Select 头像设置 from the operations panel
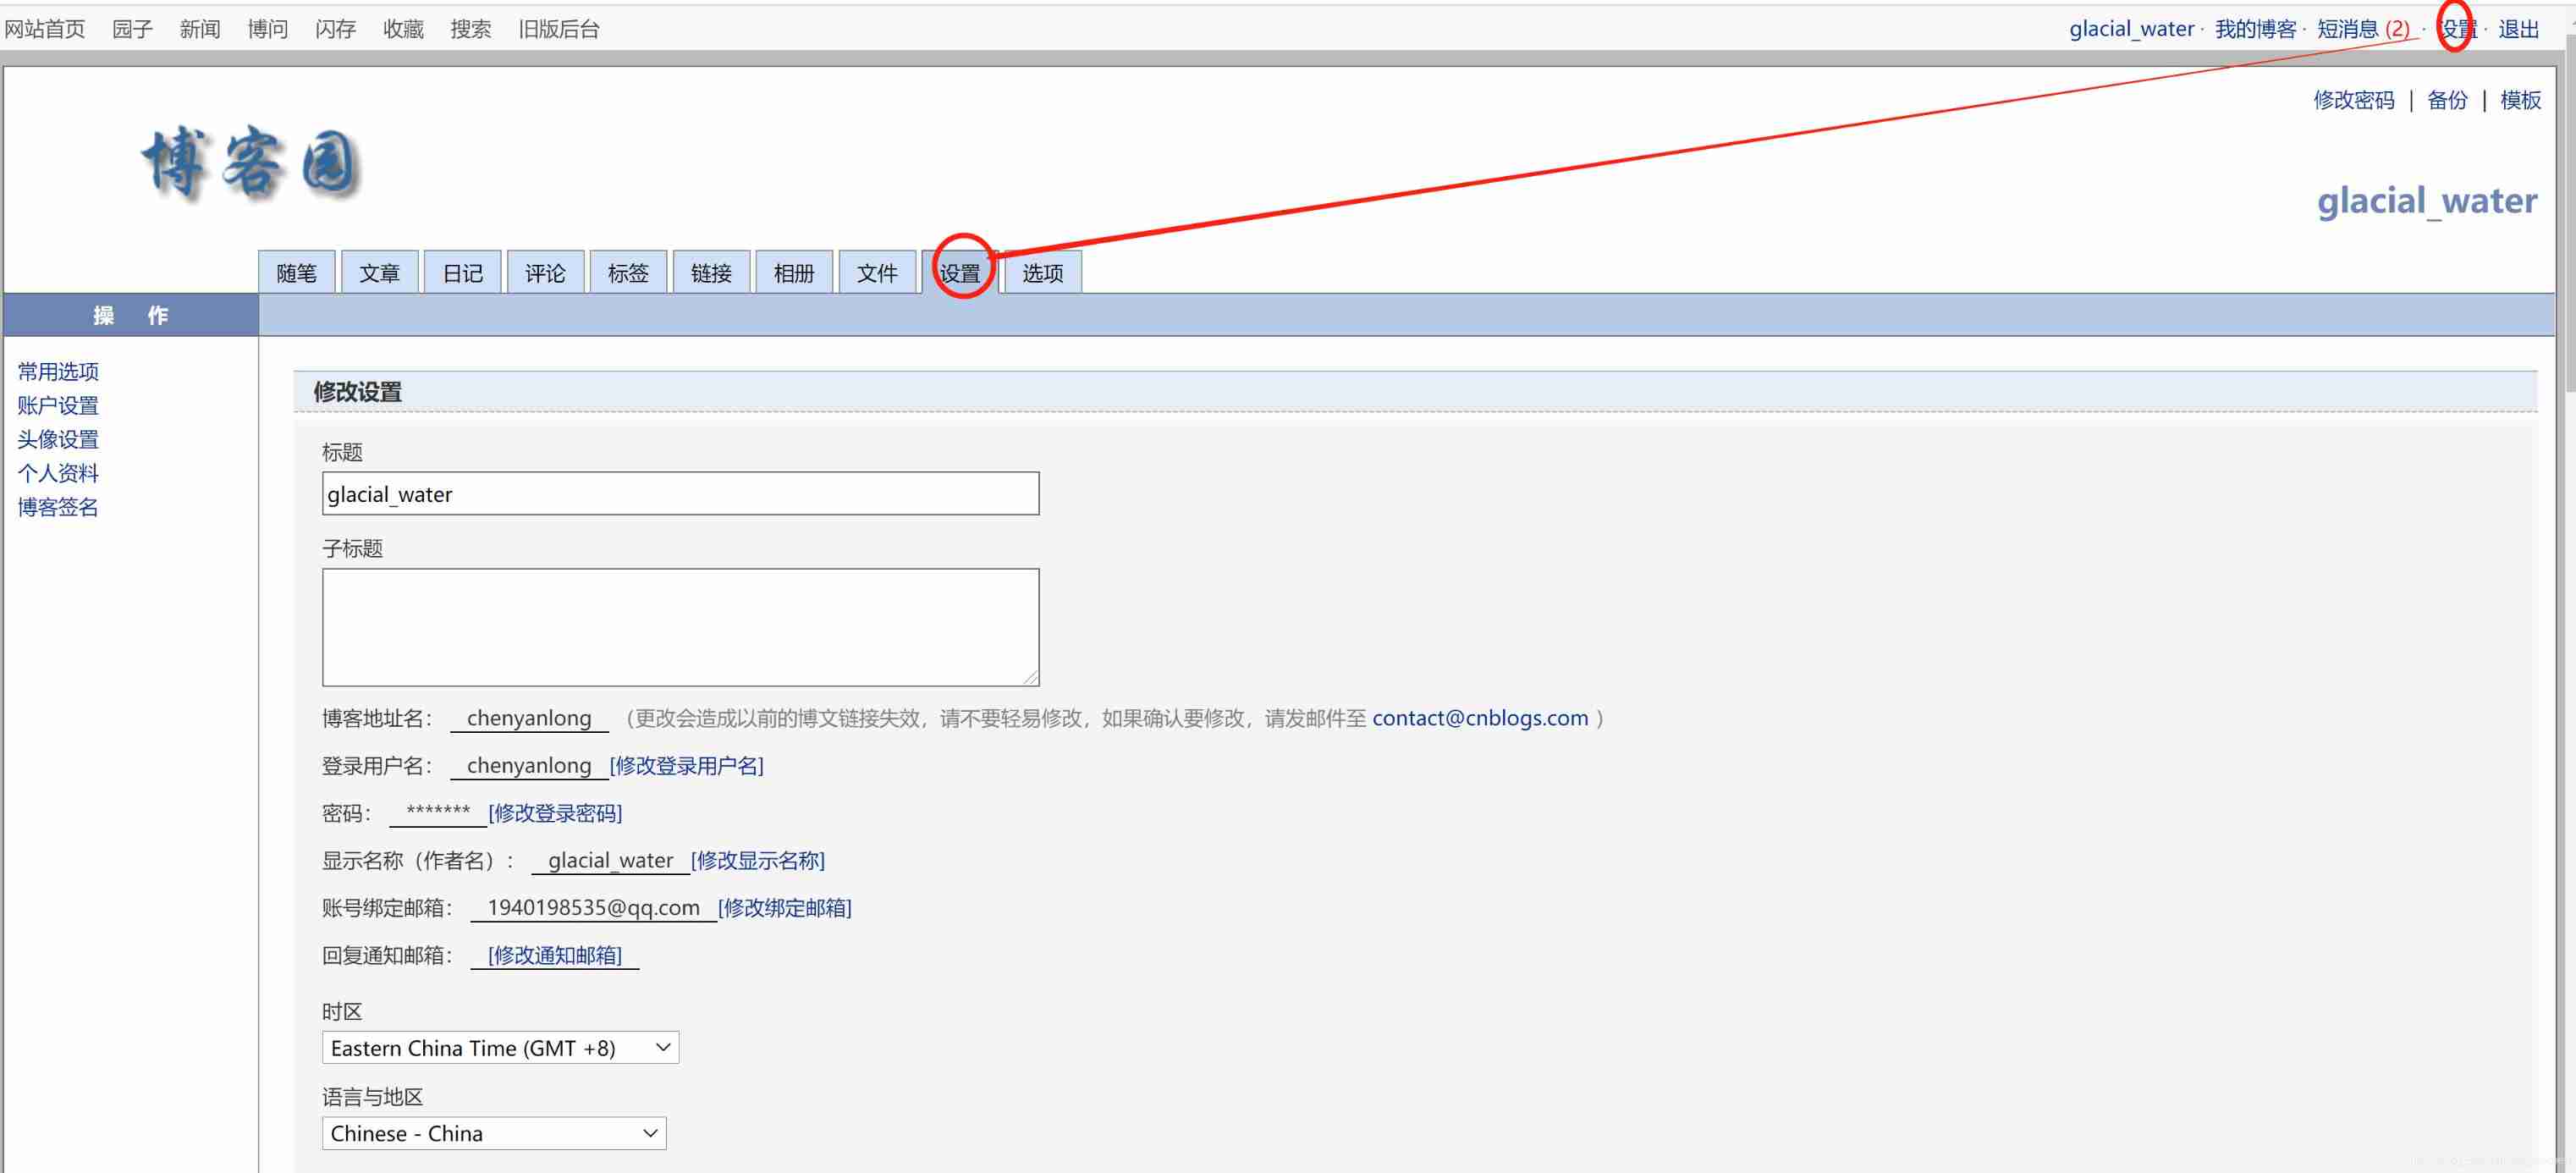The height and width of the screenshot is (1173, 2576). (x=58, y=439)
